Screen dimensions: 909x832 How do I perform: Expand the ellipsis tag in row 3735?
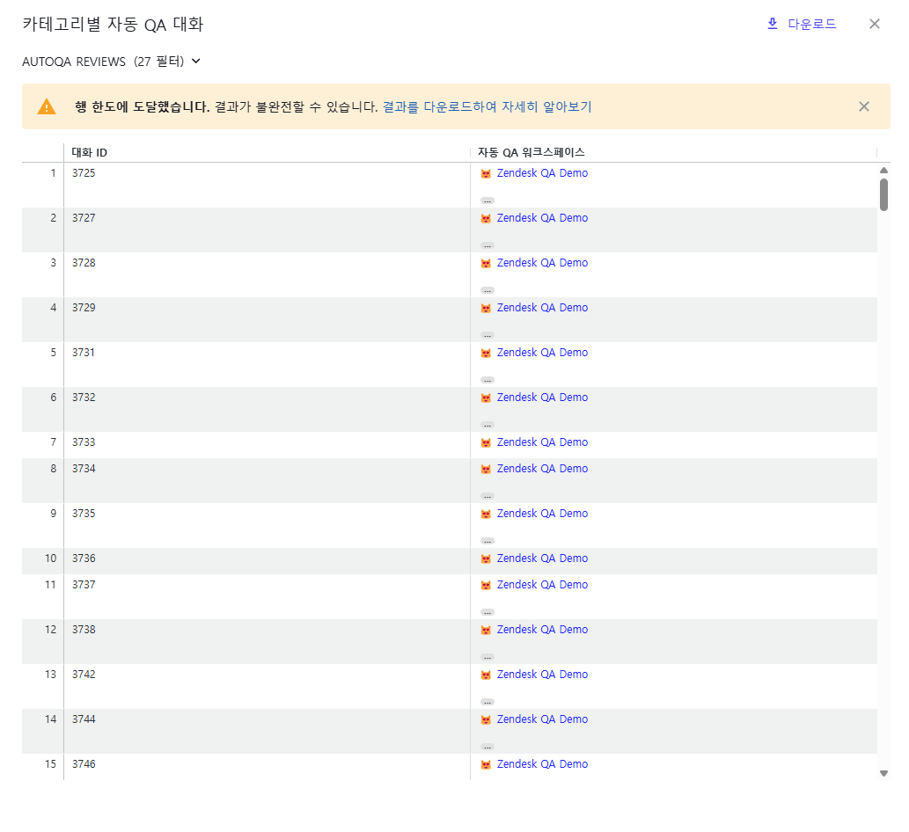click(487, 541)
